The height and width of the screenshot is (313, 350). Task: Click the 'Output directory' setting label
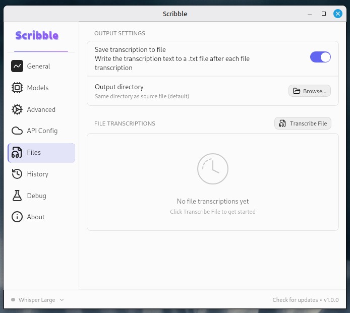(119, 87)
